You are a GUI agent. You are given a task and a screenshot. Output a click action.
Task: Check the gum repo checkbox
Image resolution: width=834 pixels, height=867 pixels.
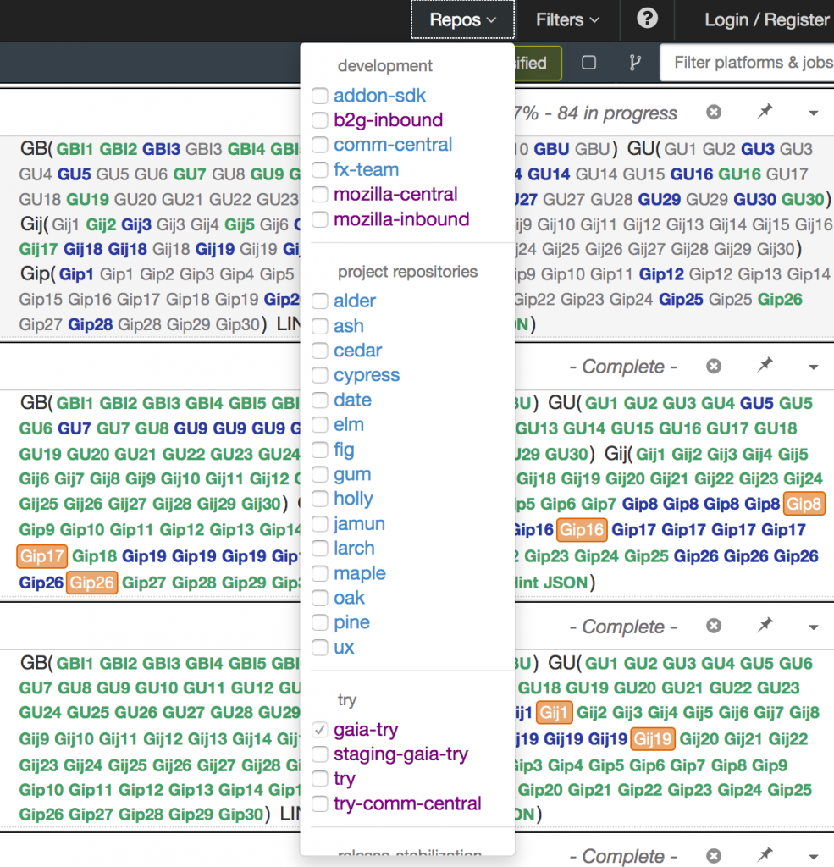click(320, 474)
